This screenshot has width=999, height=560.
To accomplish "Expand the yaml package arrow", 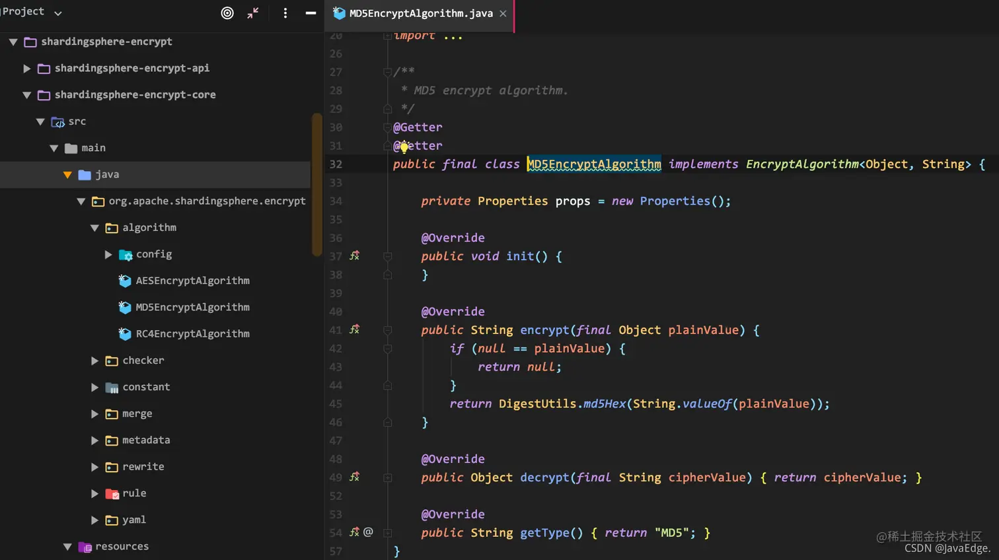I will 94,520.
